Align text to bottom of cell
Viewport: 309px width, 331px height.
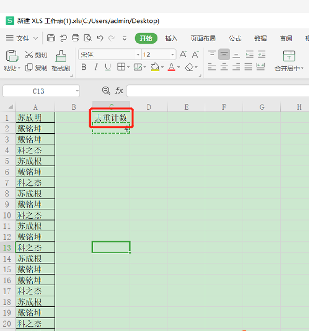pos(236,55)
